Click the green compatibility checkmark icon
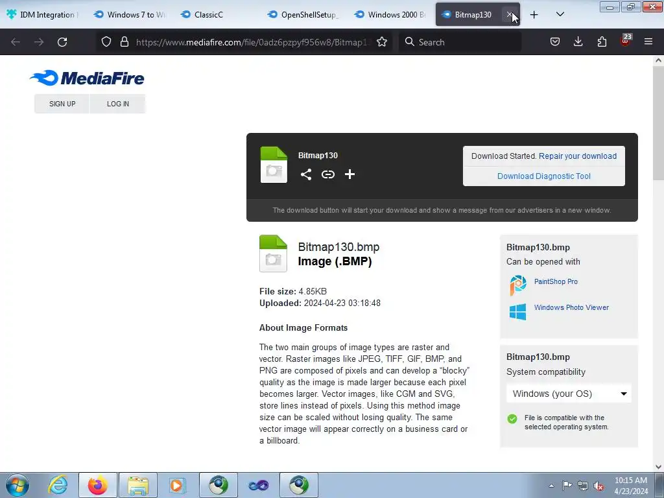 point(512,419)
